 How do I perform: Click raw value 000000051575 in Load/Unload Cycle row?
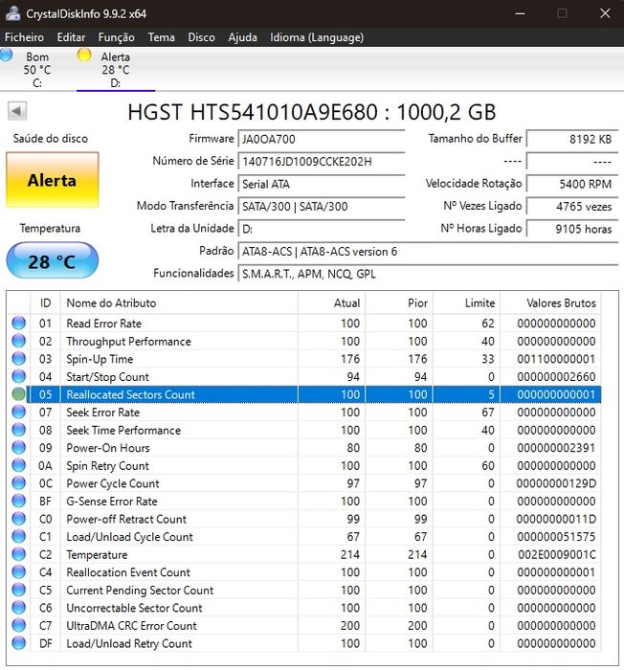[556, 537]
